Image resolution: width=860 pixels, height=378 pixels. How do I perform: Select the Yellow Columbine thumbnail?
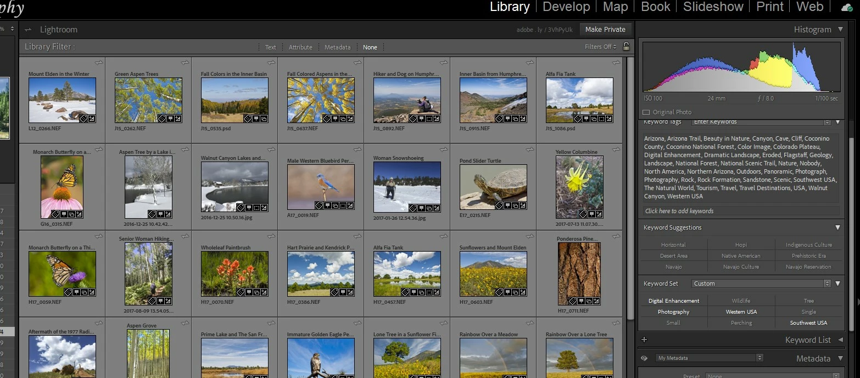point(579,187)
